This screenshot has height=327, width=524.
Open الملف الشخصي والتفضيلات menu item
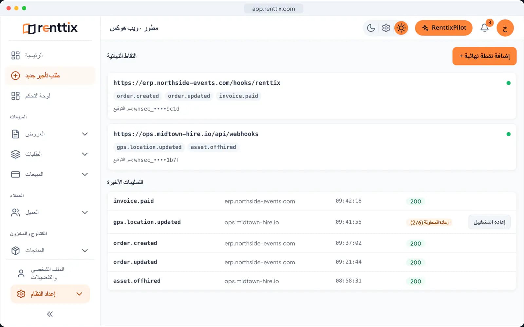click(x=50, y=273)
